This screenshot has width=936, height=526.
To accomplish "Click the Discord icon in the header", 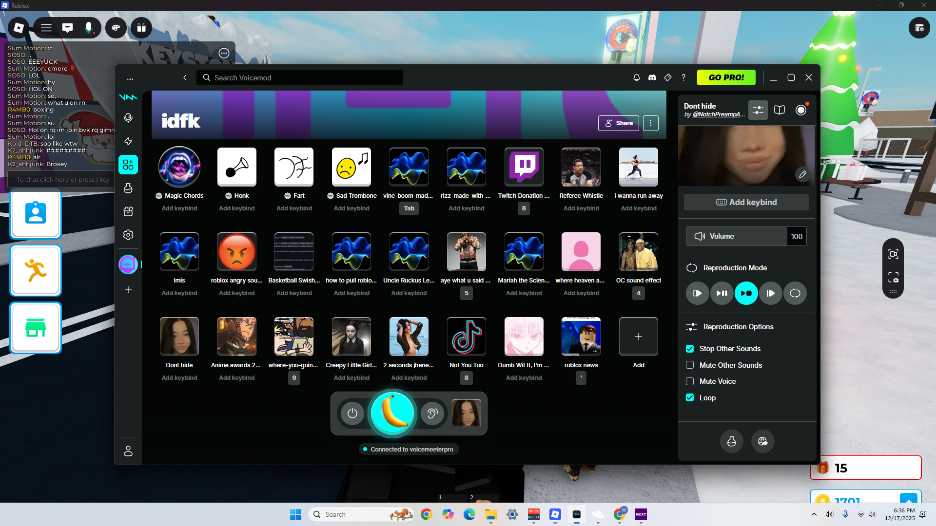I will click(x=652, y=77).
